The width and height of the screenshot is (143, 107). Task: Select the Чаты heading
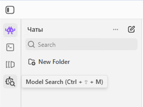[35, 30]
